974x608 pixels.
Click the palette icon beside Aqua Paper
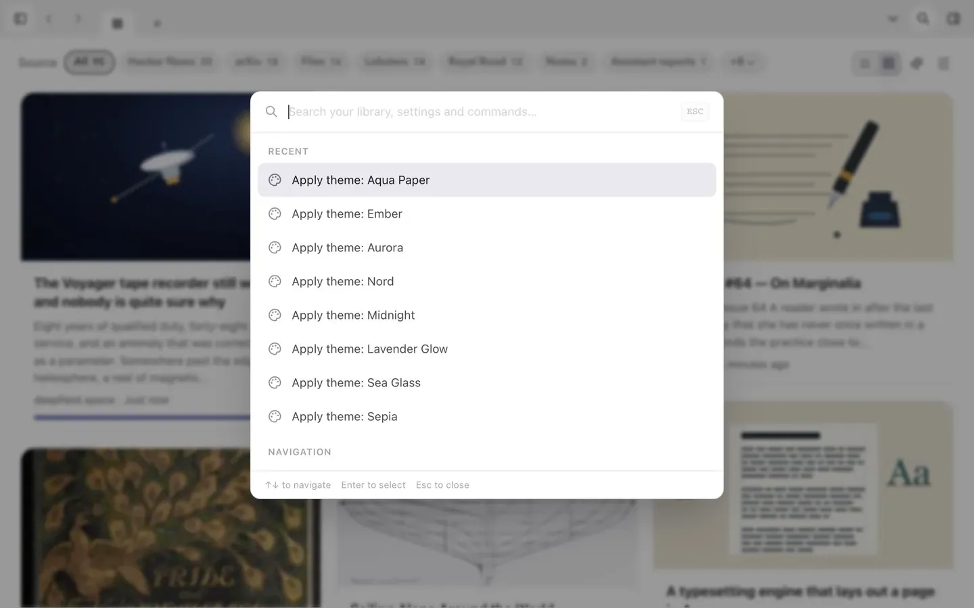[275, 180]
